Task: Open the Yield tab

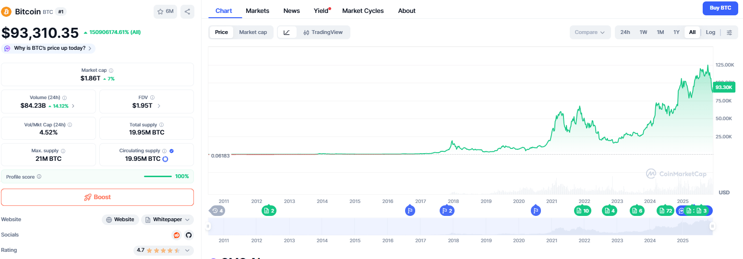Action: pos(321,11)
